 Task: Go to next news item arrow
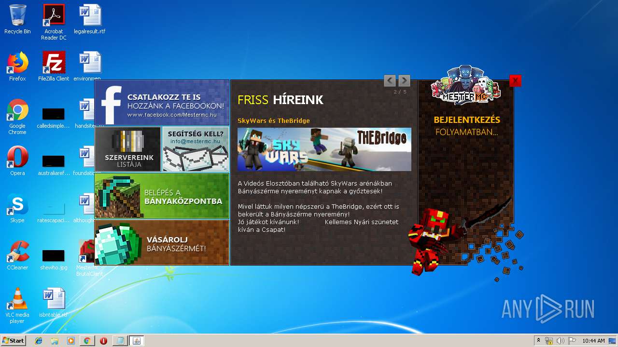pyautogui.click(x=404, y=80)
